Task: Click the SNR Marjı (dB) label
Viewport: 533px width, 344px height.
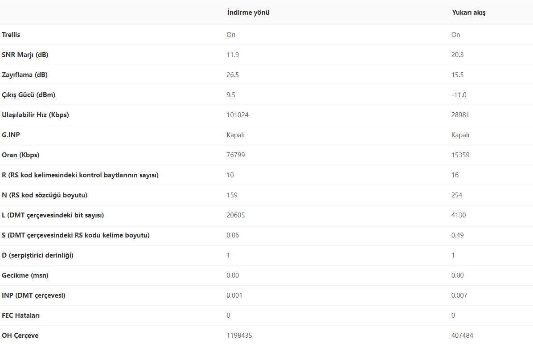Action: tap(25, 55)
